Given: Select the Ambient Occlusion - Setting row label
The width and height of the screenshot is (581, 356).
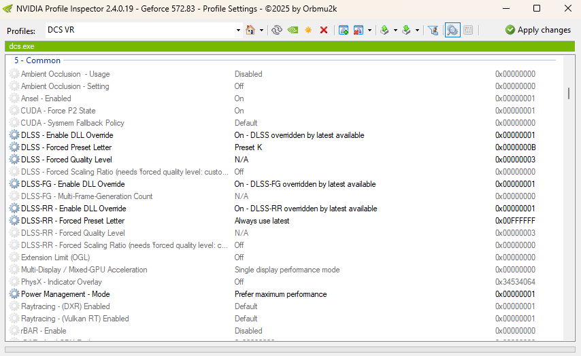Looking at the screenshot, I should [65, 86].
